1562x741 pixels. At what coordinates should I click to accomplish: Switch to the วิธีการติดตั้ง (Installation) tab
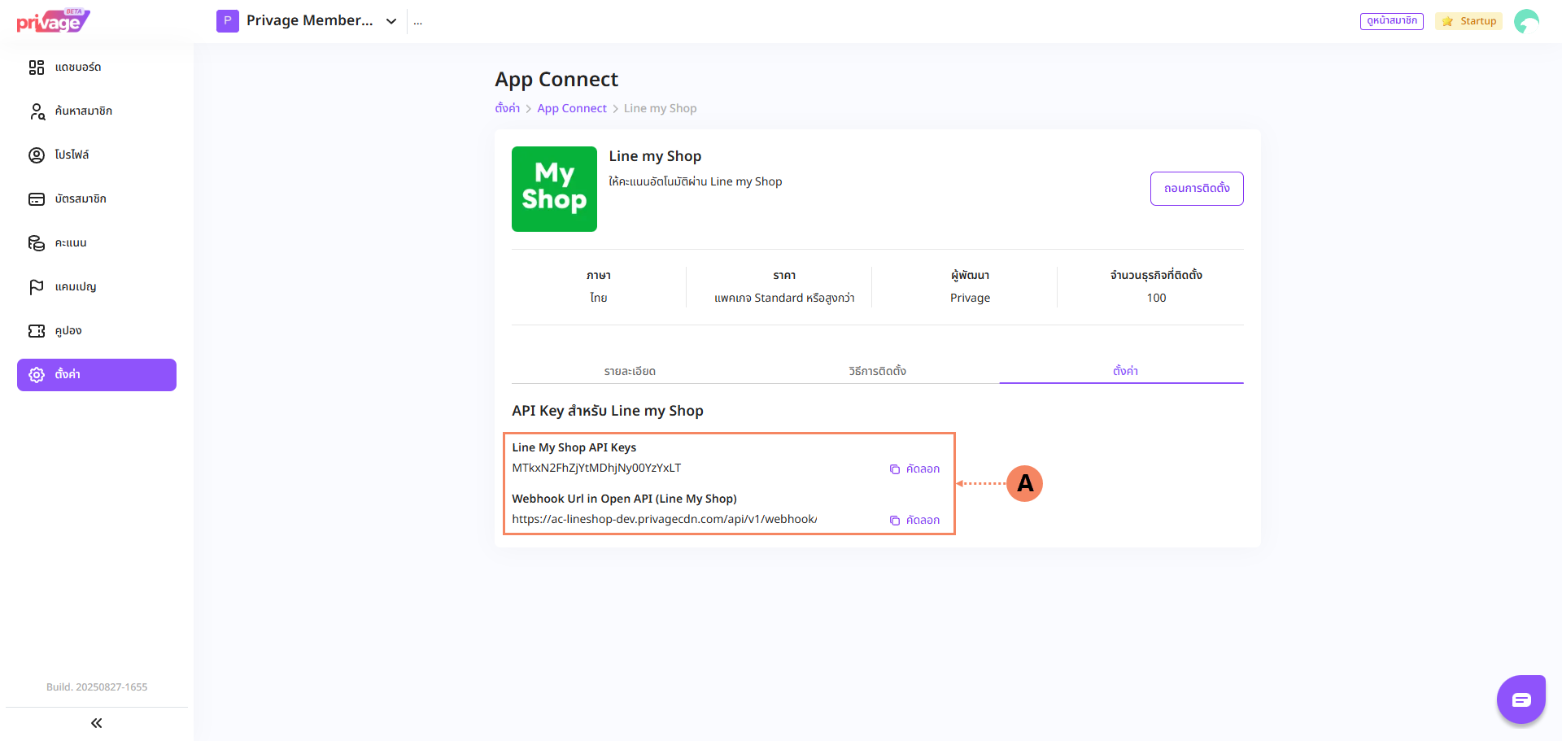(877, 371)
